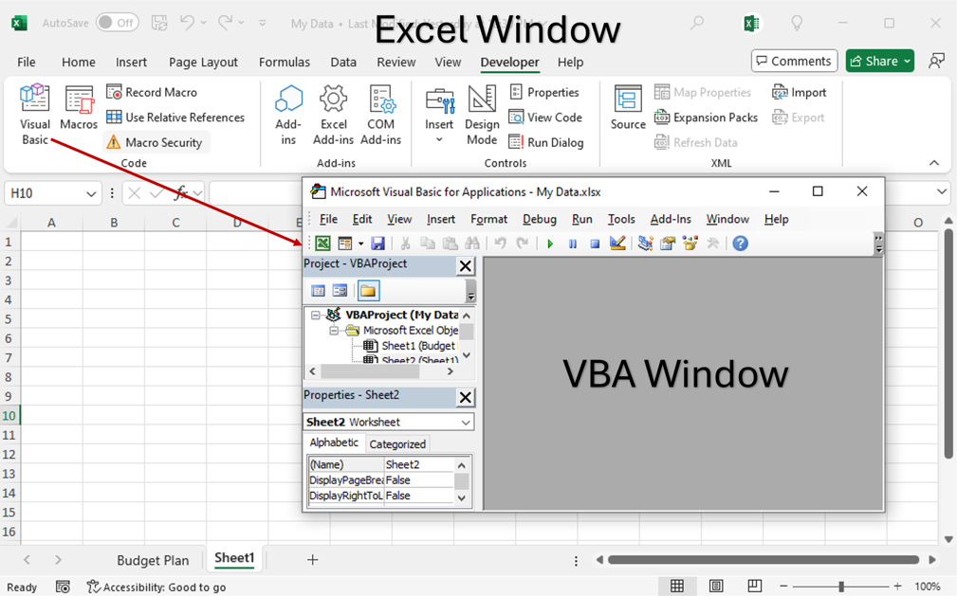The height and width of the screenshot is (596, 957).
Task: Open the Redo dropdown in Excel title bar
Action: click(242, 23)
